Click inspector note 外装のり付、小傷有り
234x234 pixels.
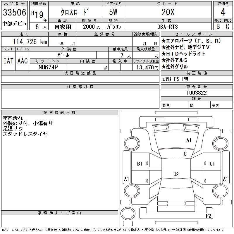click(x=28, y=123)
